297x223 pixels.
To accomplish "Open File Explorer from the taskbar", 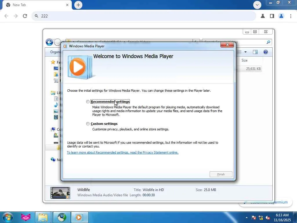I will (43, 217).
